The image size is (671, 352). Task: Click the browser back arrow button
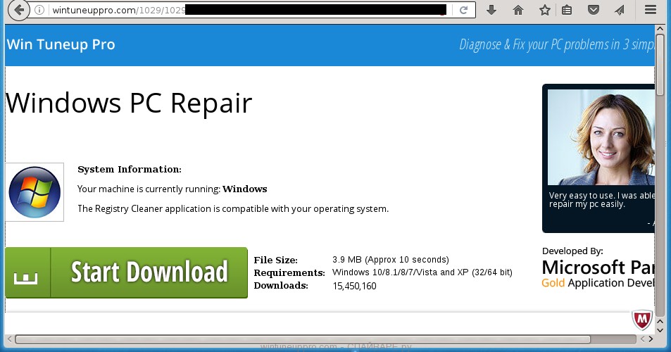pyautogui.click(x=17, y=10)
